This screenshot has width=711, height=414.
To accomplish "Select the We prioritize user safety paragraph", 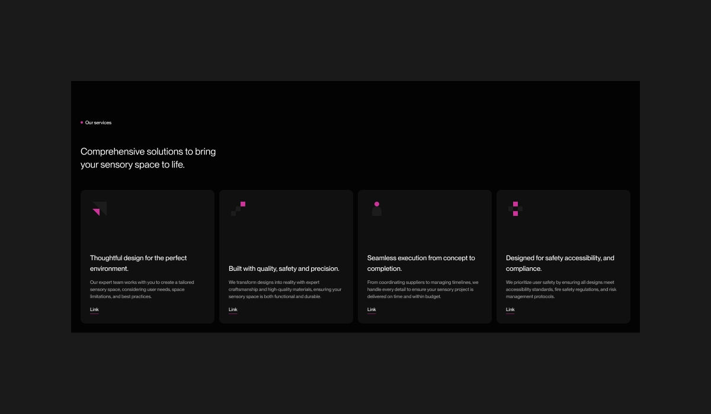I will click(x=561, y=289).
